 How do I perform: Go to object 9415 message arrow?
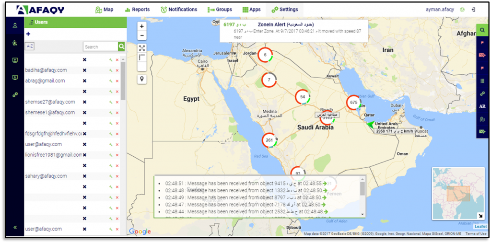325,183
